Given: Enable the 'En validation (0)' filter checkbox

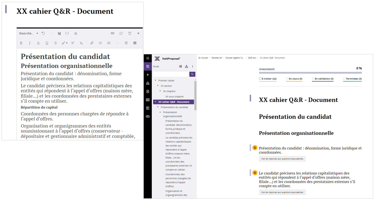Looking at the screenshot, I should [x=313, y=79].
